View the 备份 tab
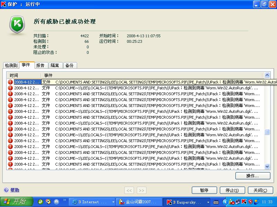The height and width of the screenshot is (207, 277). point(70,65)
